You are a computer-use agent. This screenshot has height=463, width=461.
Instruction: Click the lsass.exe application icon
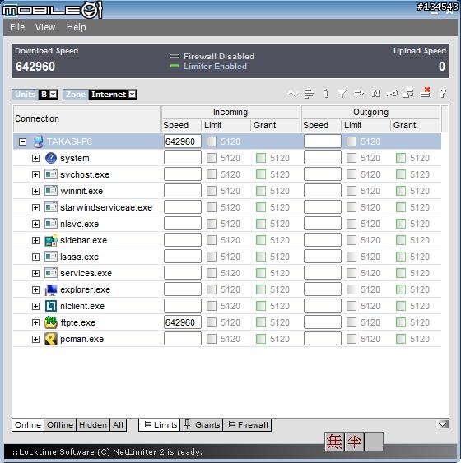pyautogui.click(x=51, y=257)
